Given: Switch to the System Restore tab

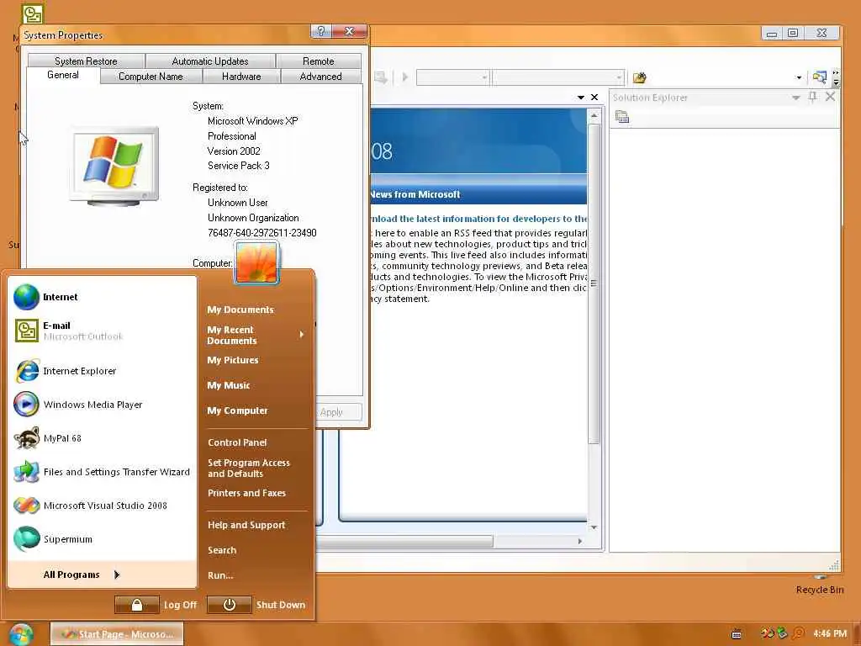Looking at the screenshot, I should pyautogui.click(x=87, y=61).
